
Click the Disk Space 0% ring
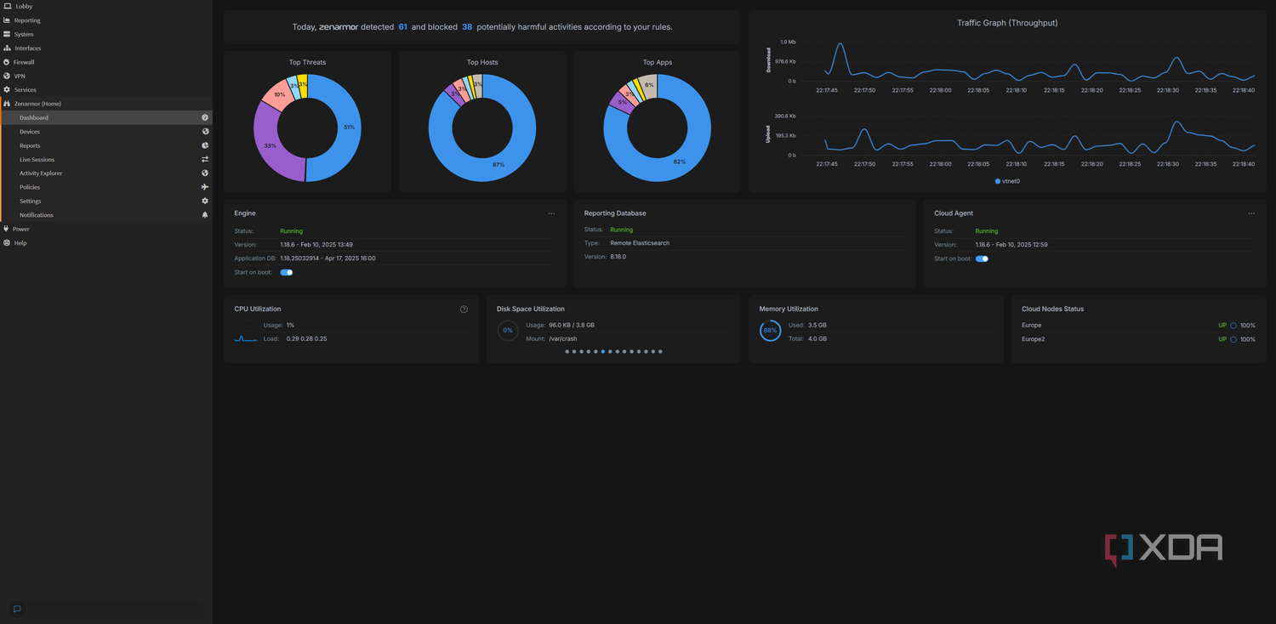pyautogui.click(x=508, y=331)
